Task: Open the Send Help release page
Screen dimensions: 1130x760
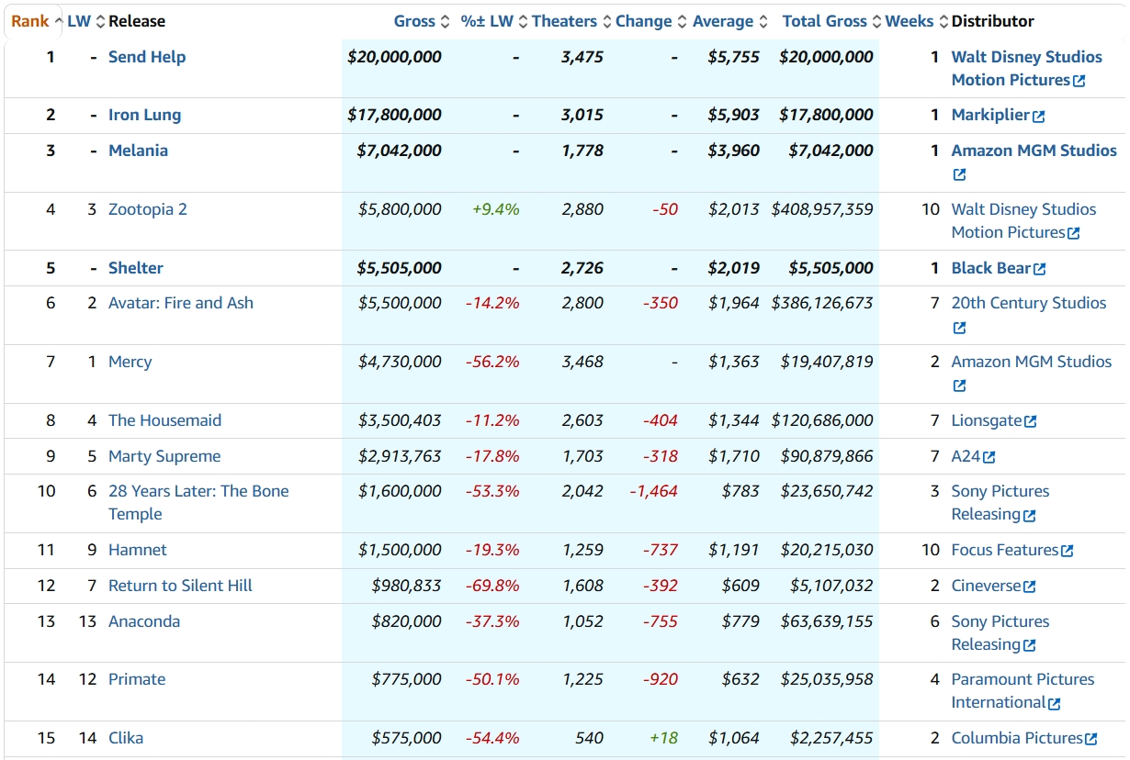Action: pyautogui.click(x=147, y=57)
